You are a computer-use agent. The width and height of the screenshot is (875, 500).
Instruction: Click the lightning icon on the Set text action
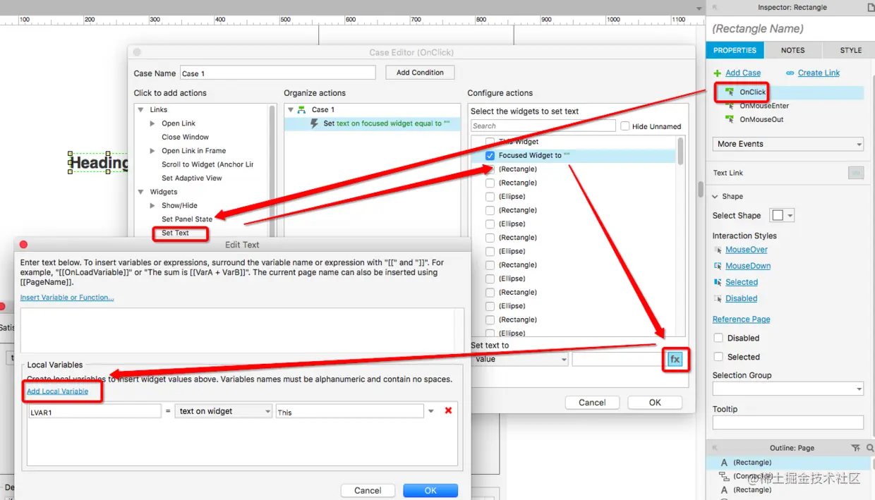point(315,123)
